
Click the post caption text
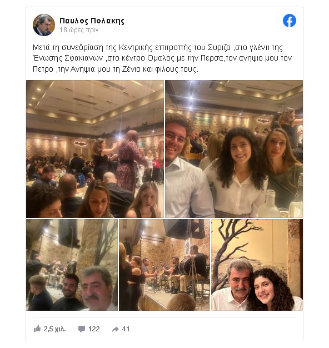click(x=162, y=58)
